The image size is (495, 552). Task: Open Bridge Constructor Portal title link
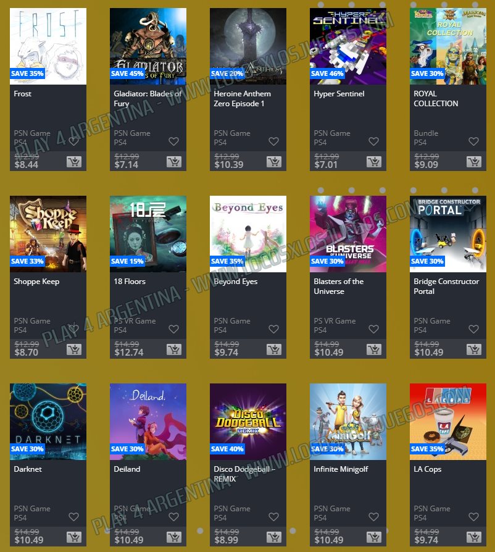[446, 286]
